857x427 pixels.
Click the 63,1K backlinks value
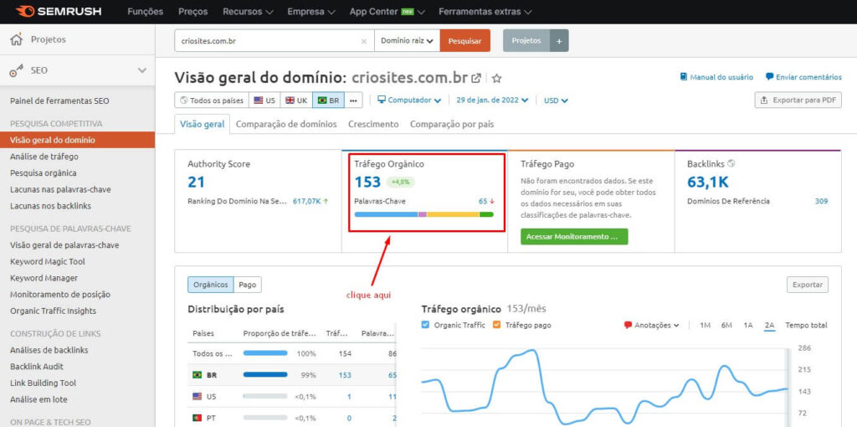[708, 182]
